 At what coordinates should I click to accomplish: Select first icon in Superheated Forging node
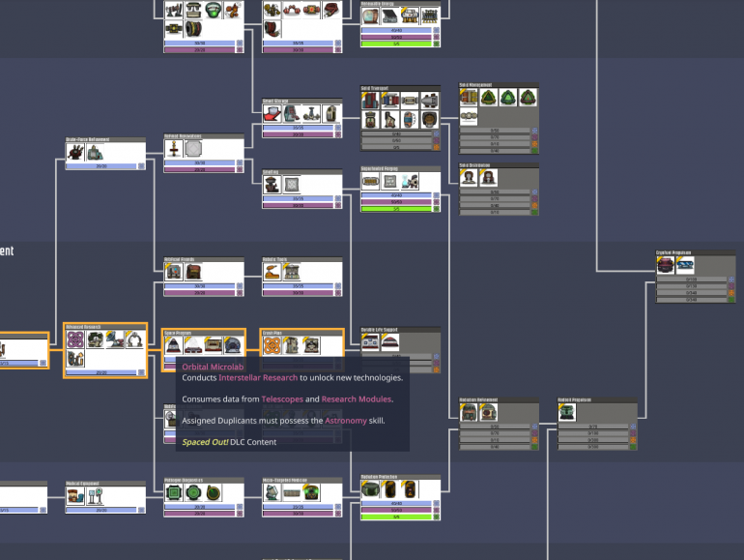click(x=370, y=181)
